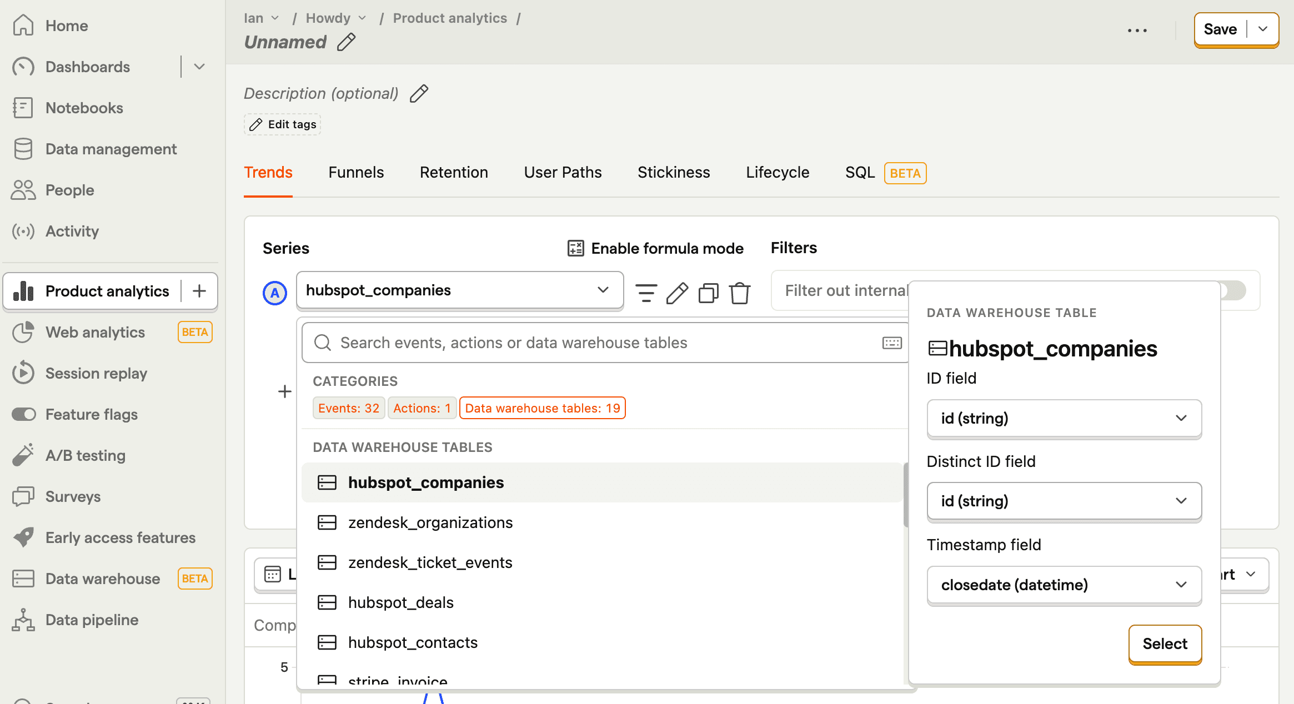
Task: Click the keyboard icon in search box
Action: point(892,343)
